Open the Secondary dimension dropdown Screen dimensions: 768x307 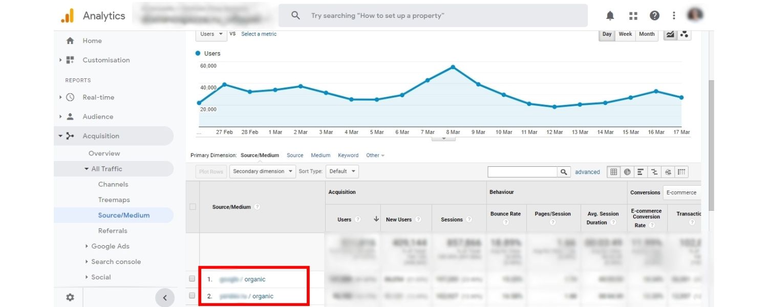coord(262,171)
